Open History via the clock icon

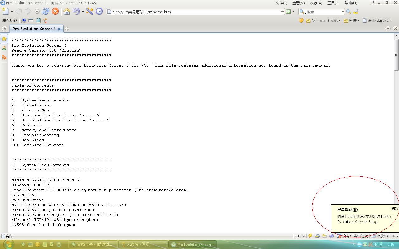99,12
